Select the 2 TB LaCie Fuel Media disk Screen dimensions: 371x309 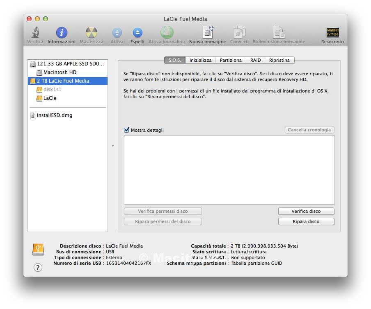68,81
